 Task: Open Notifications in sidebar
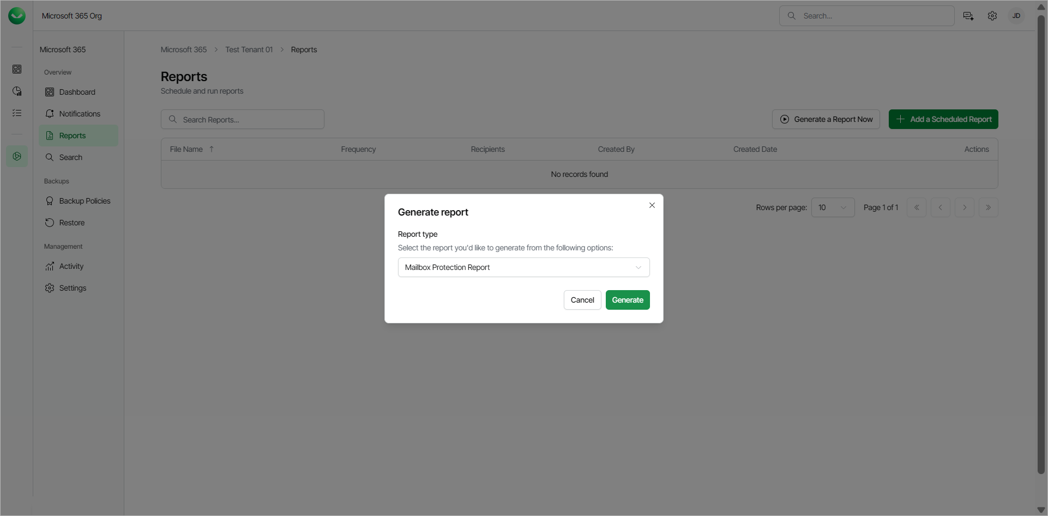pyautogui.click(x=80, y=114)
